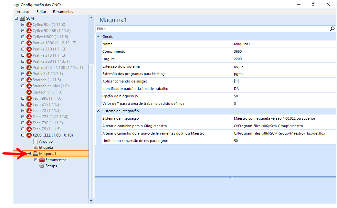Screen dimensions: 337x208
Task: Click the Startech cn v icon
Action: [29, 92]
